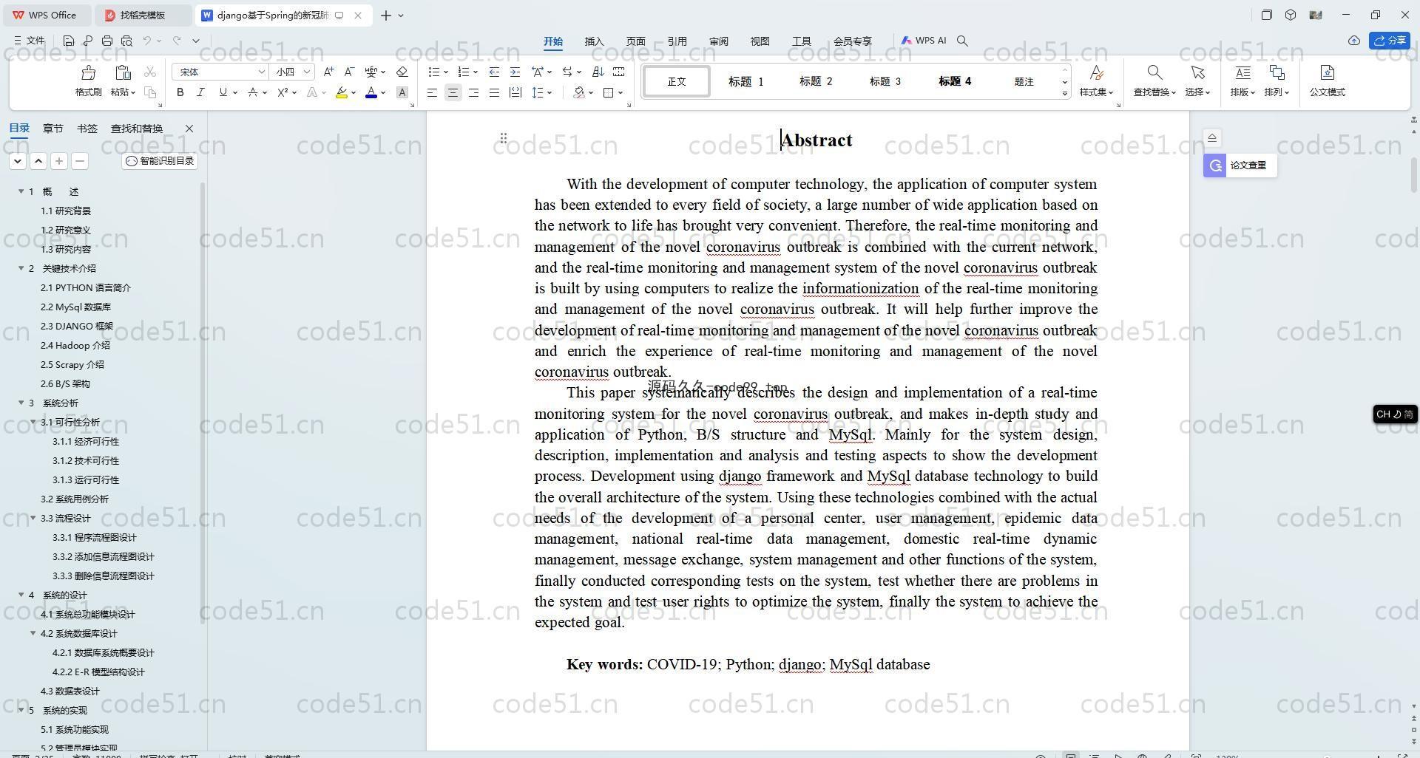Click the Save icon in quick access bar
Screen dimensions: 1420x758
point(69,41)
